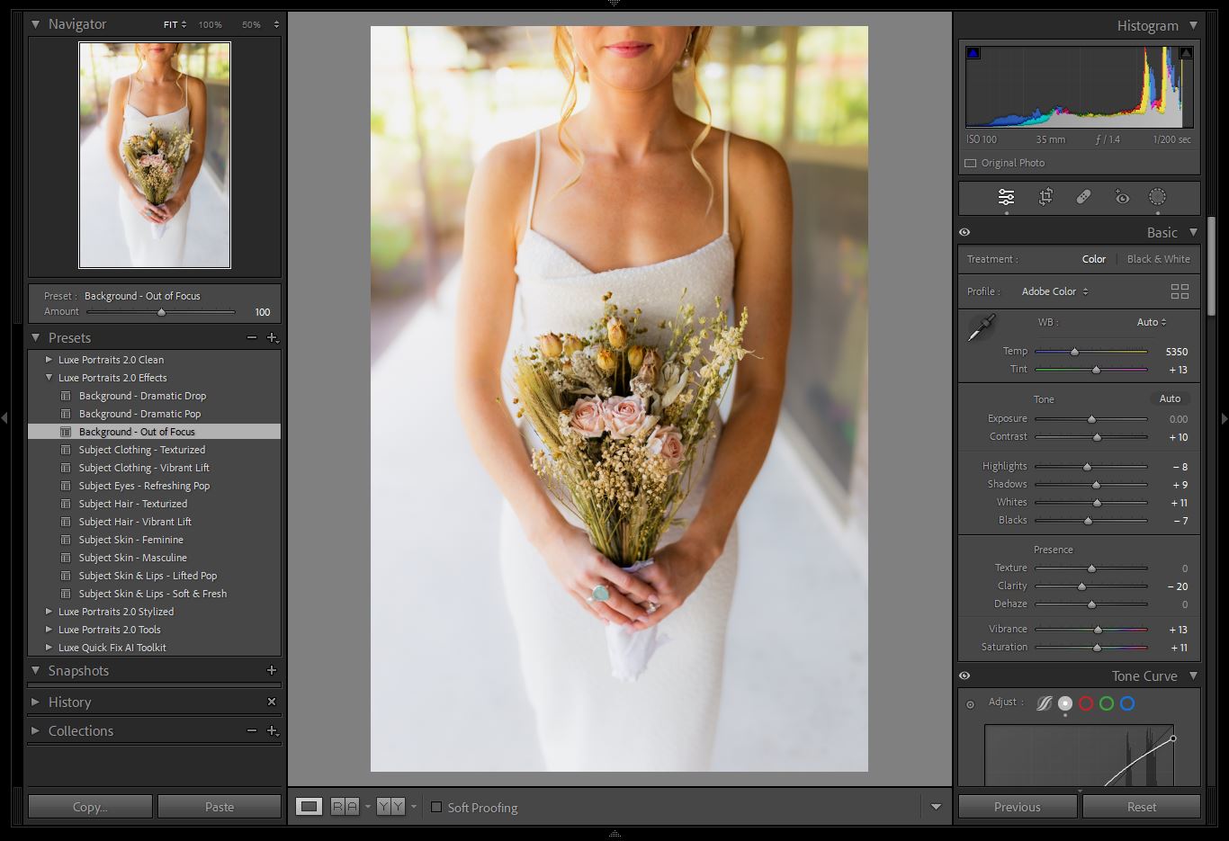Open the profile browser grid icon
Image resolution: width=1229 pixels, height=841 pixels.
[1180, 291]
